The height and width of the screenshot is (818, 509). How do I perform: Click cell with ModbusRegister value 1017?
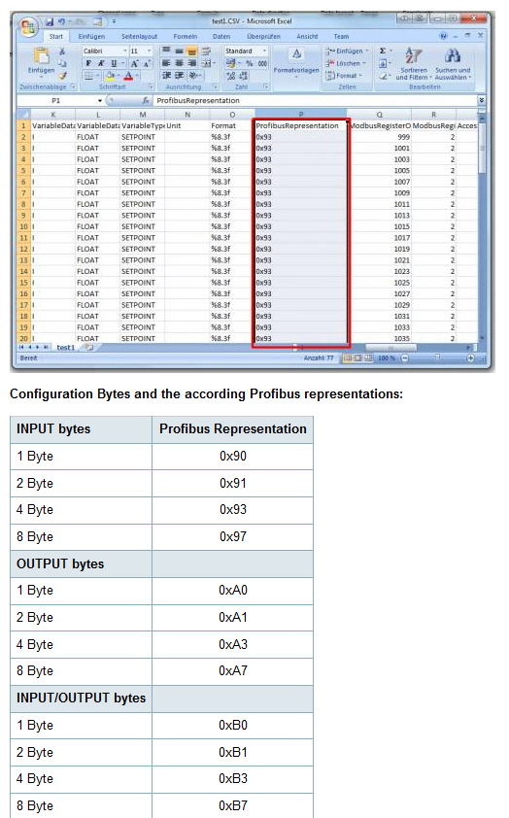[380, 238]
